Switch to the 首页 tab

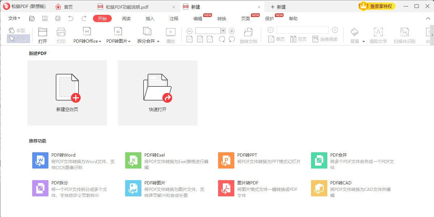click(x=64, y=7)
